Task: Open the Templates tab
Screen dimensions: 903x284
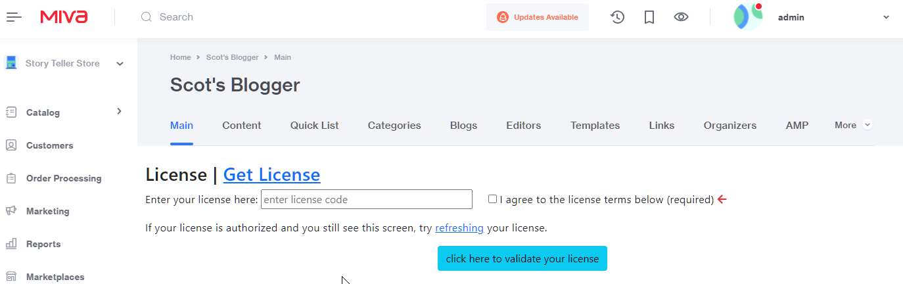Action: coord(595,126)
